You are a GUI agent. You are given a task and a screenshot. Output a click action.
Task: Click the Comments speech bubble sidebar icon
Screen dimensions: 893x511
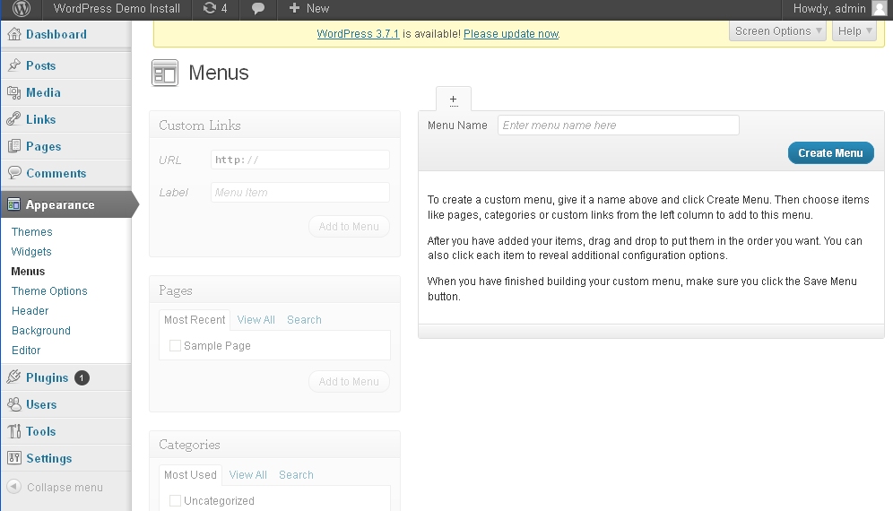(14, 173)
